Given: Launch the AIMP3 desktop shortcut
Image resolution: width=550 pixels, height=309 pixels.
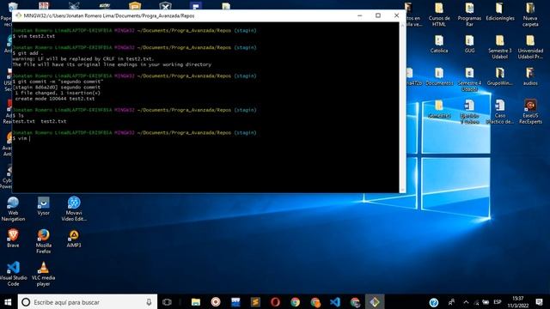Looking at the screenshot, I should (x=74, y=239).
